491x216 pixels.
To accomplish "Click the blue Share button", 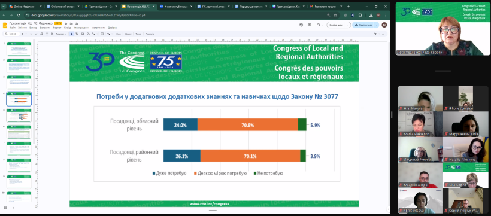I will pyautogui.click(x=363, y=25).
